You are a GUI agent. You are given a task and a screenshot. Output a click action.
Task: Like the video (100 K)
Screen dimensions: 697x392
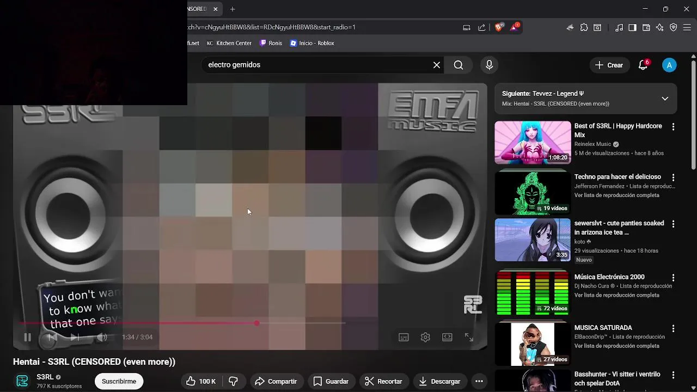[x=201, y=381]
